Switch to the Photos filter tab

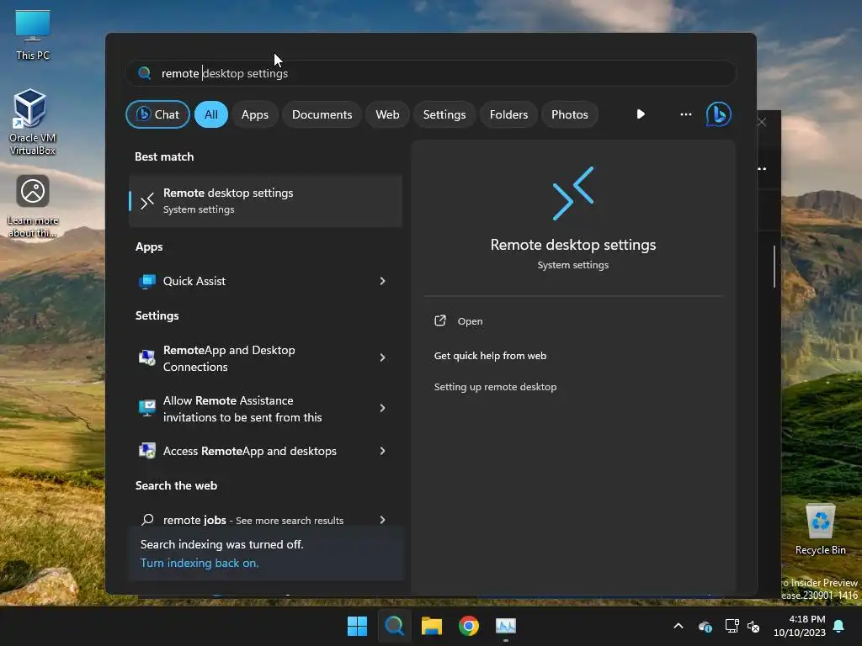(570, 114)
